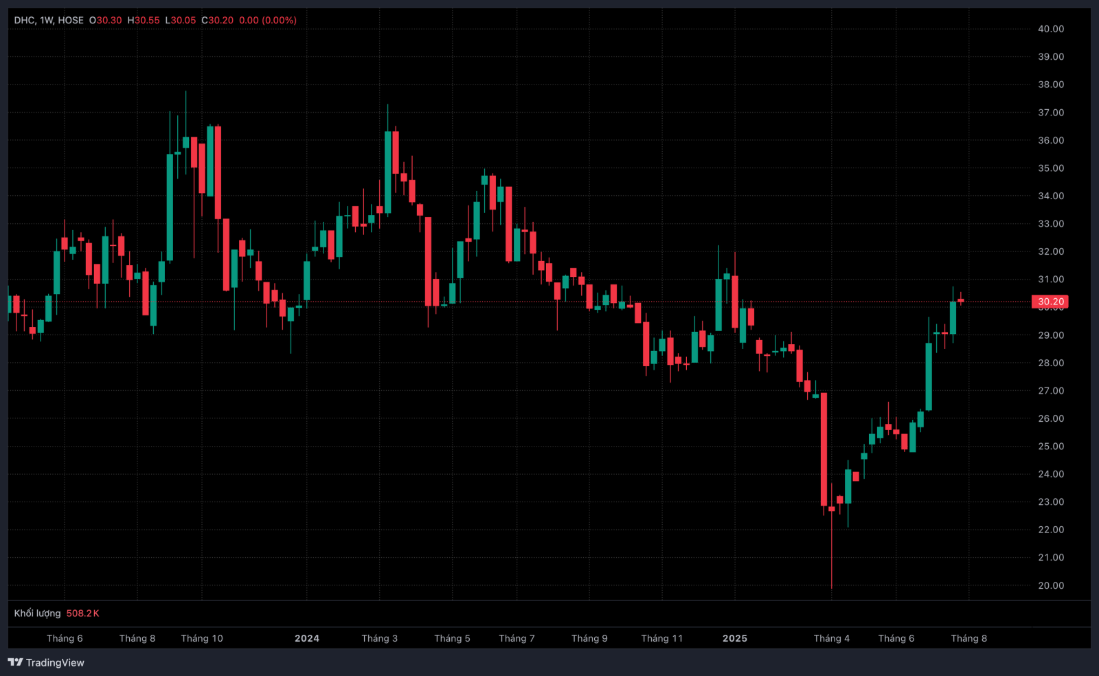
Task: Click the 0.00 (0.00%) change value
Action: pos(268,21)
